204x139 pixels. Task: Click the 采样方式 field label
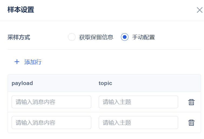pyautogui.click(x=19, y=37)
